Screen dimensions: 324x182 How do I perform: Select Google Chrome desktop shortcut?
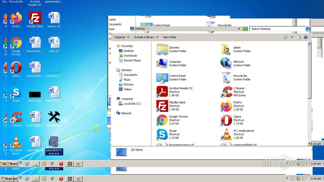[x=16, y=46]
